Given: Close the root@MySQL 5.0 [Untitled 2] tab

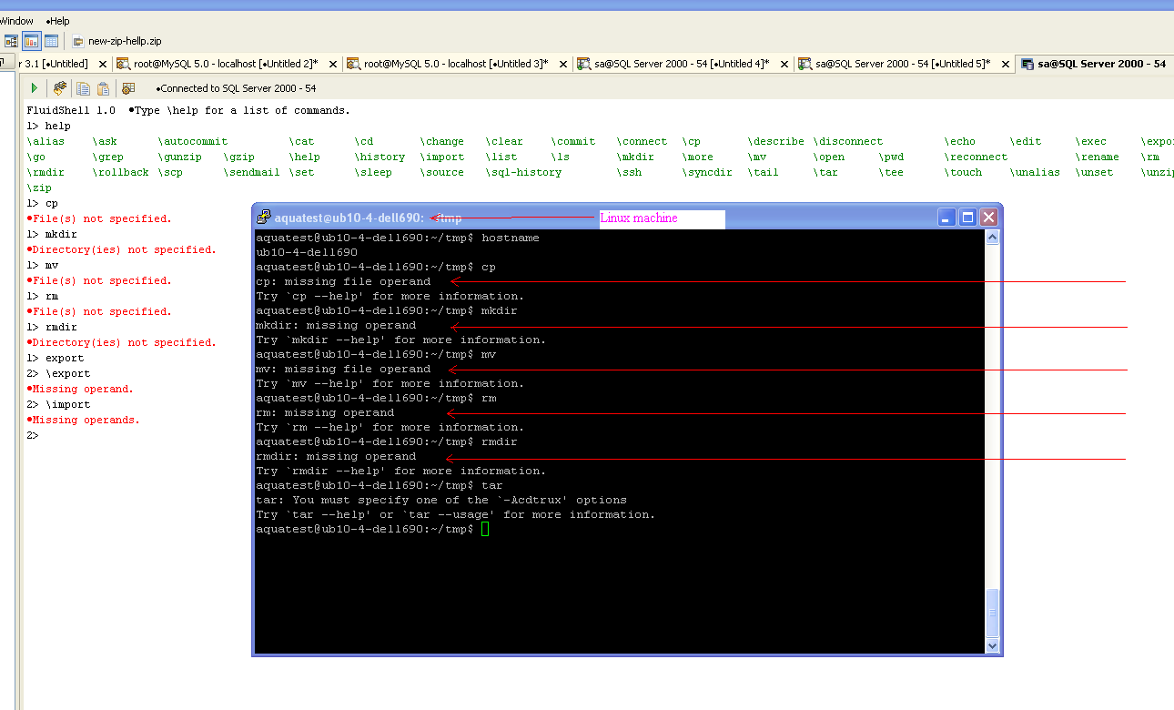Looking at the screenshot, I should [x=332, y=64].
